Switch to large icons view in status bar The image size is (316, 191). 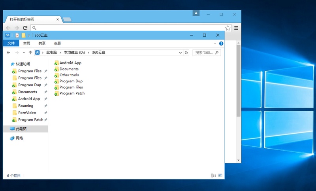[220, 176]
